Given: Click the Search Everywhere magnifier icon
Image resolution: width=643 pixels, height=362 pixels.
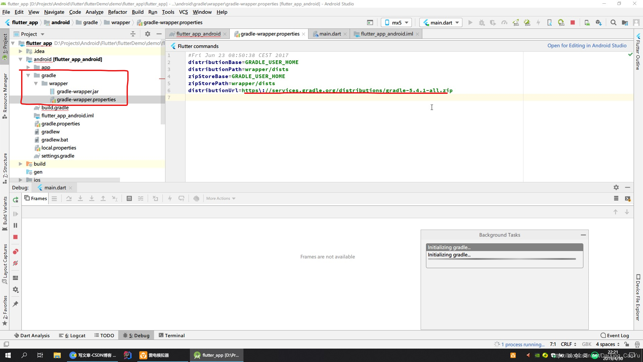Looking at the screenshot, I should click(x=613, y=22).
